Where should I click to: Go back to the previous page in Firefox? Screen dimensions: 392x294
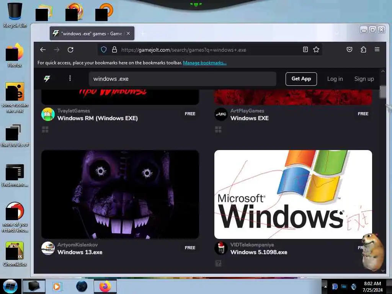click(x=43, y=50)
